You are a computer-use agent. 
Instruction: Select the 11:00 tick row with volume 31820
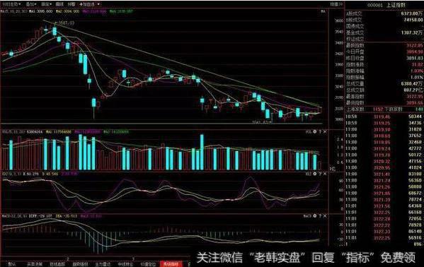pos(384,129)
